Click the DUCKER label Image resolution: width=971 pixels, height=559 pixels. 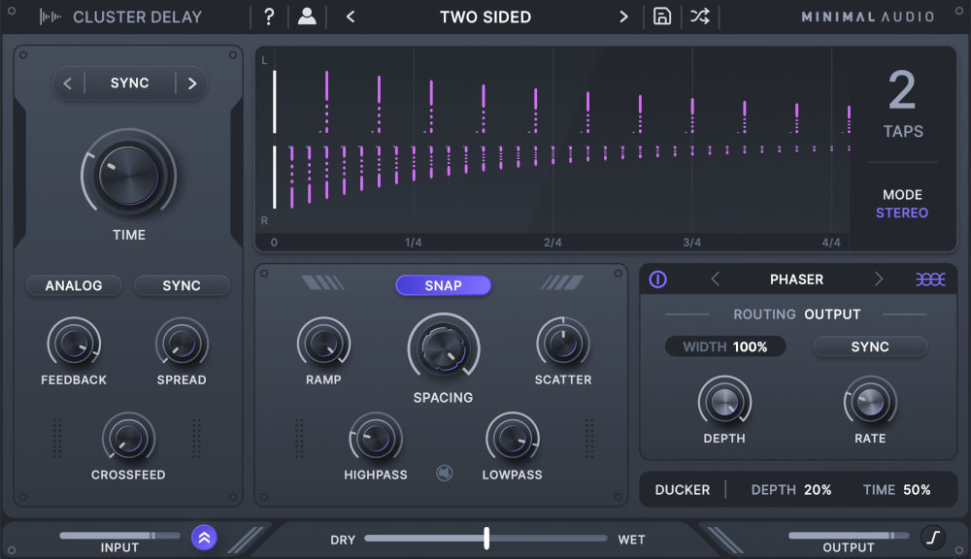pyautogui.click(x=683, y=489)
